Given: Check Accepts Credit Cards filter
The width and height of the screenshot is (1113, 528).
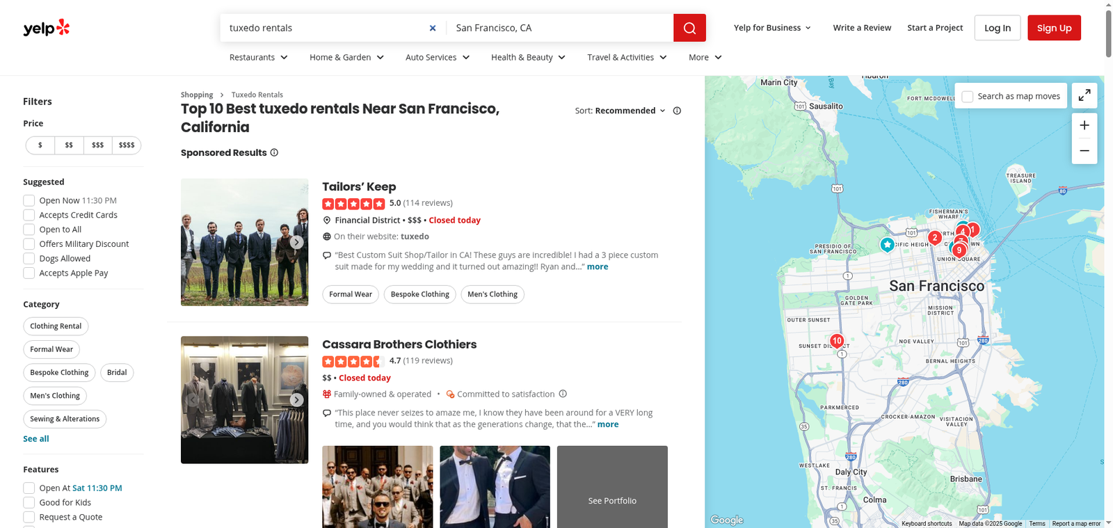Looking at the screenshot, I should click(29, 215).
